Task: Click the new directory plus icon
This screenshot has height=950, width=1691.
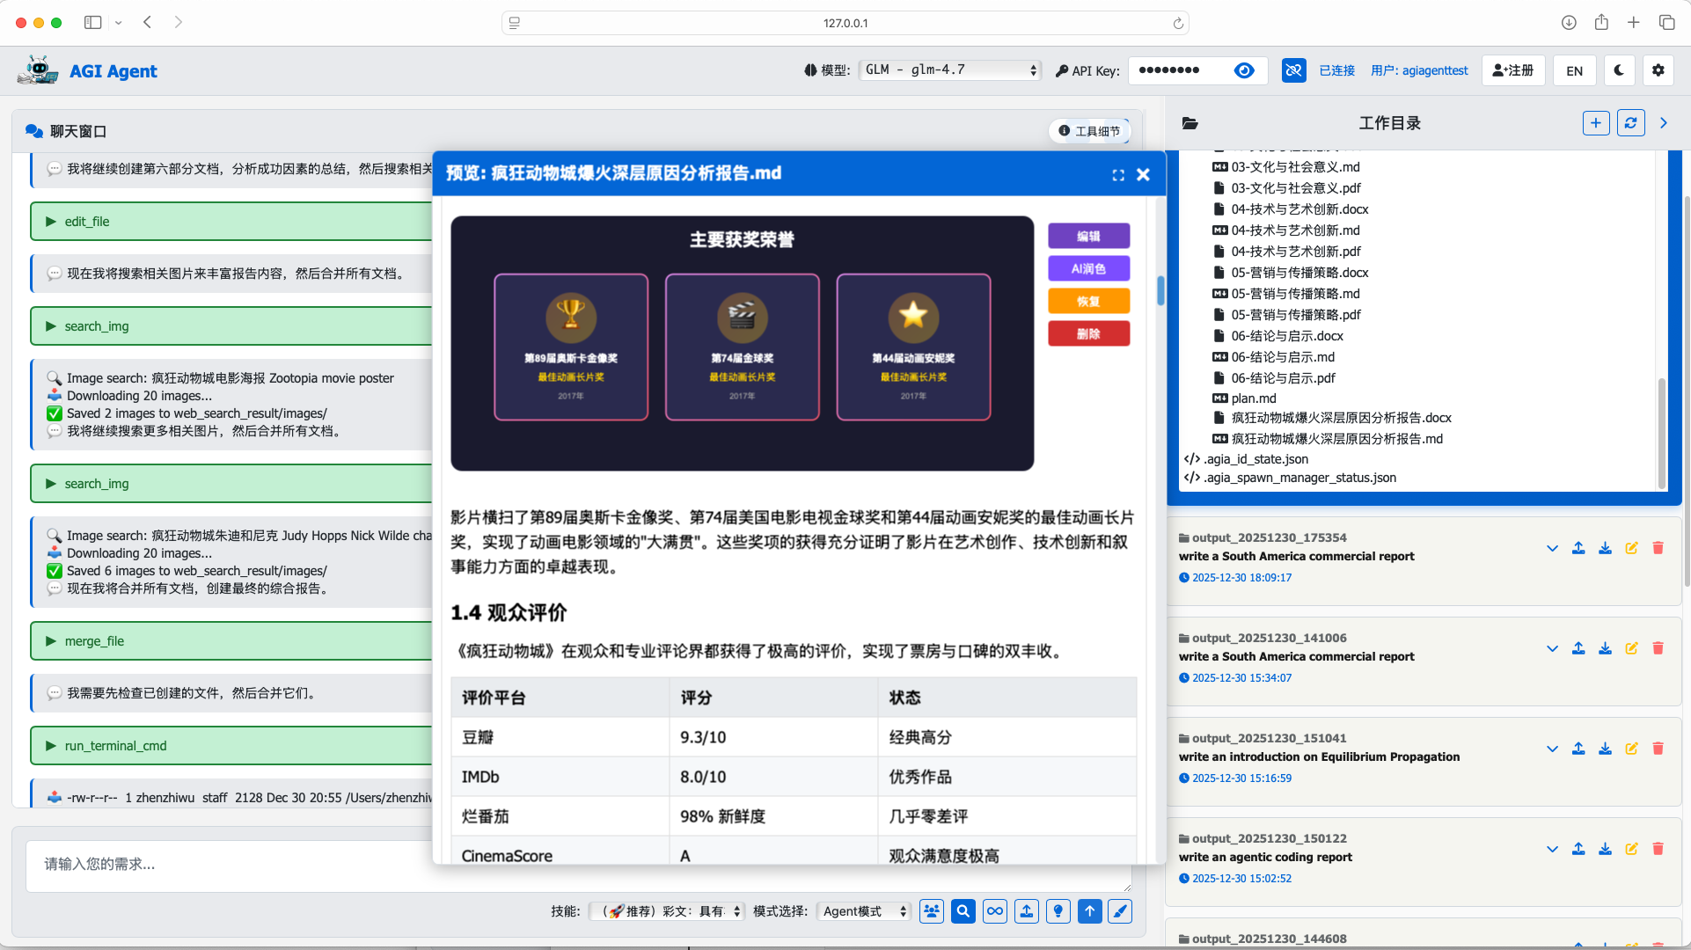Action: tap(1596, 123)
